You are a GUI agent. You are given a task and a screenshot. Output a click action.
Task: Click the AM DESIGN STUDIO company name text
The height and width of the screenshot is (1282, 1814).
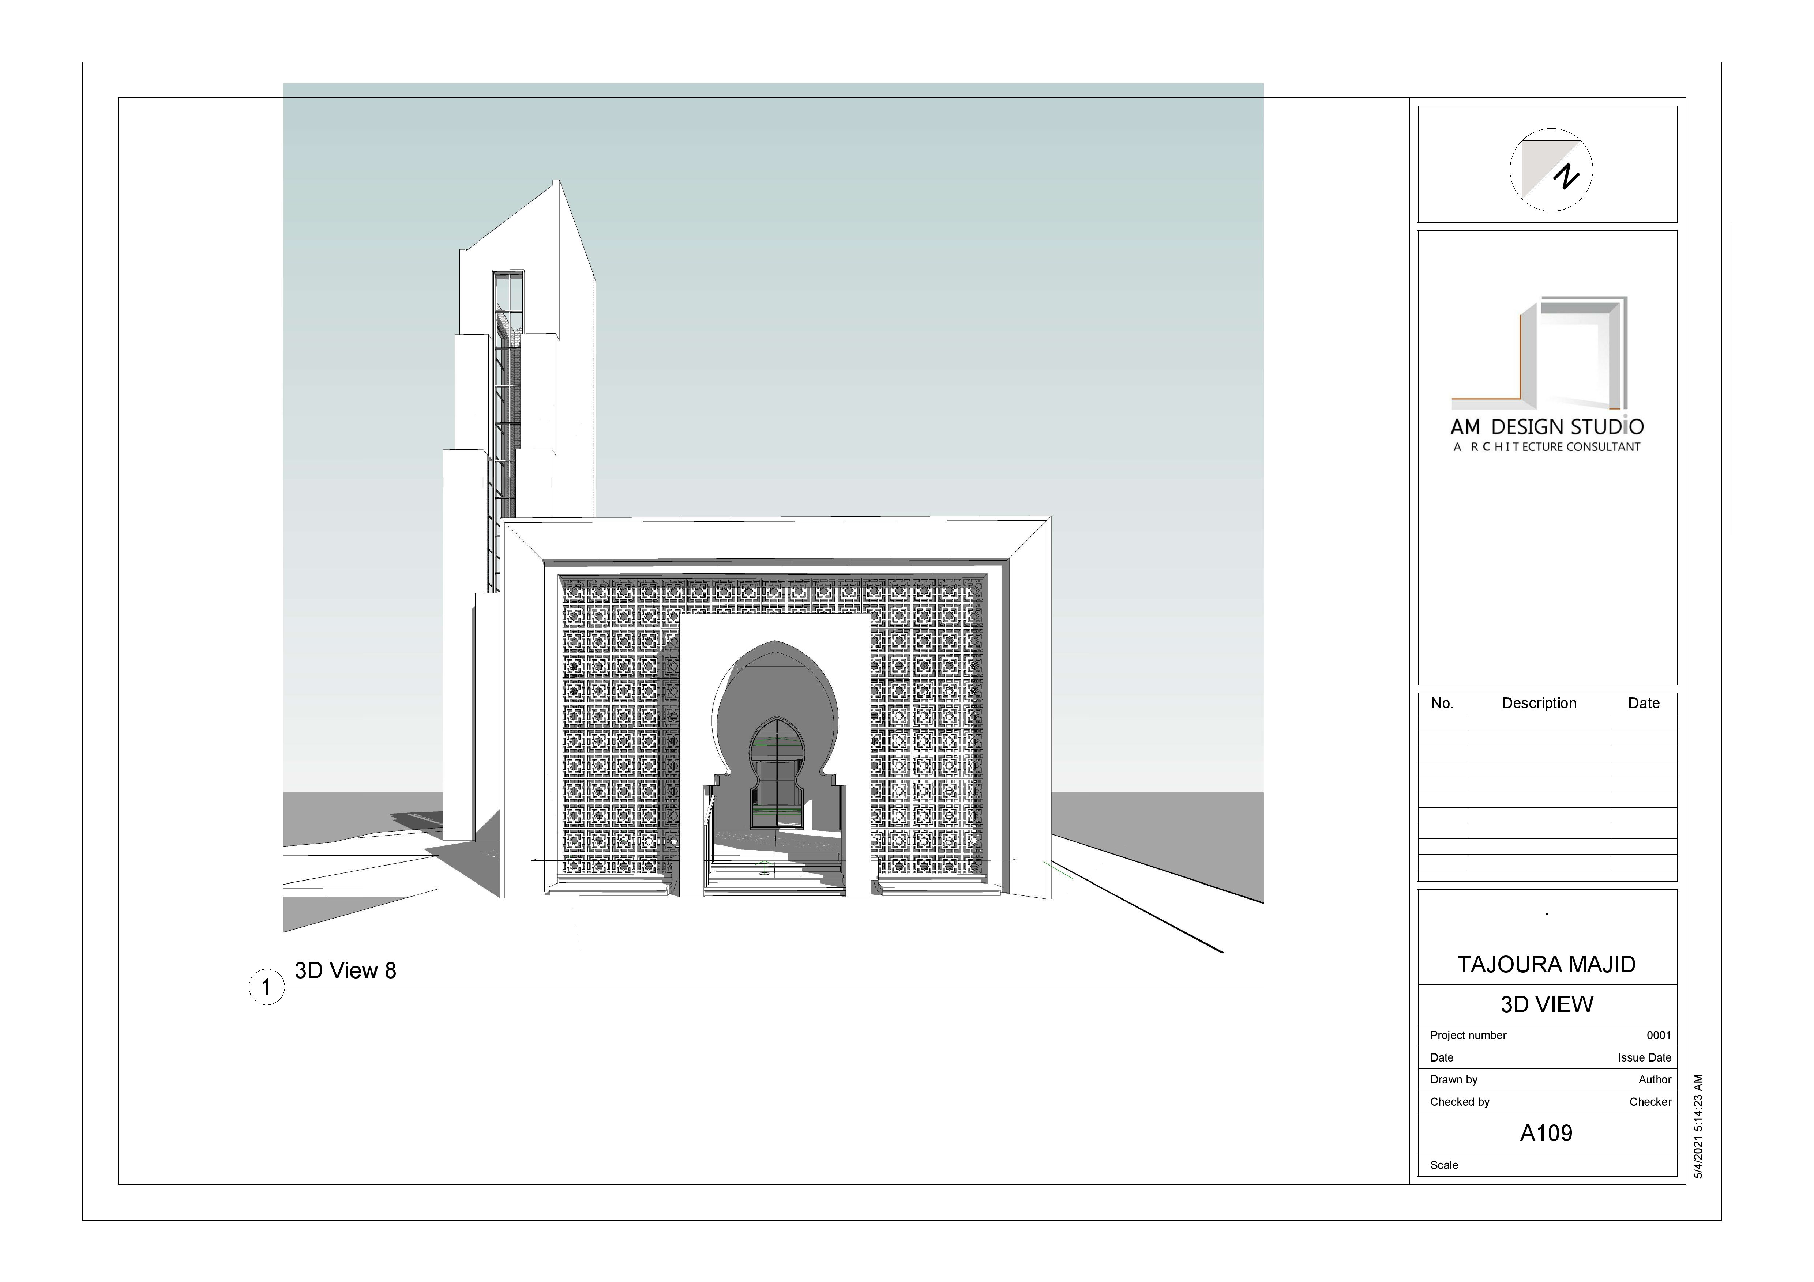pos(1546,427)
